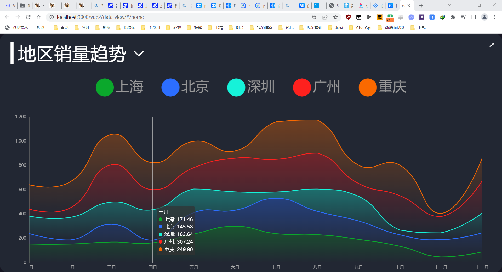Switch to the balloon icon tab
Screen dimensions: 502x272
coord(349,5)
